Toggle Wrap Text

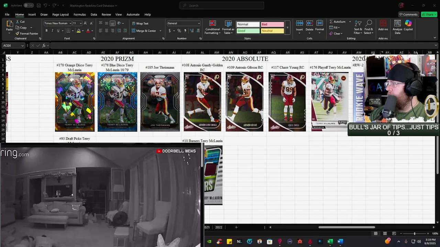140,23
